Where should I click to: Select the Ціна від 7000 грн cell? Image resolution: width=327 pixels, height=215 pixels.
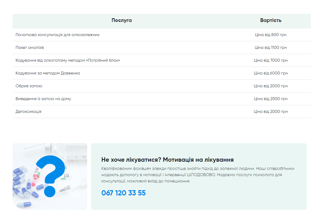[x=270, y=60]
